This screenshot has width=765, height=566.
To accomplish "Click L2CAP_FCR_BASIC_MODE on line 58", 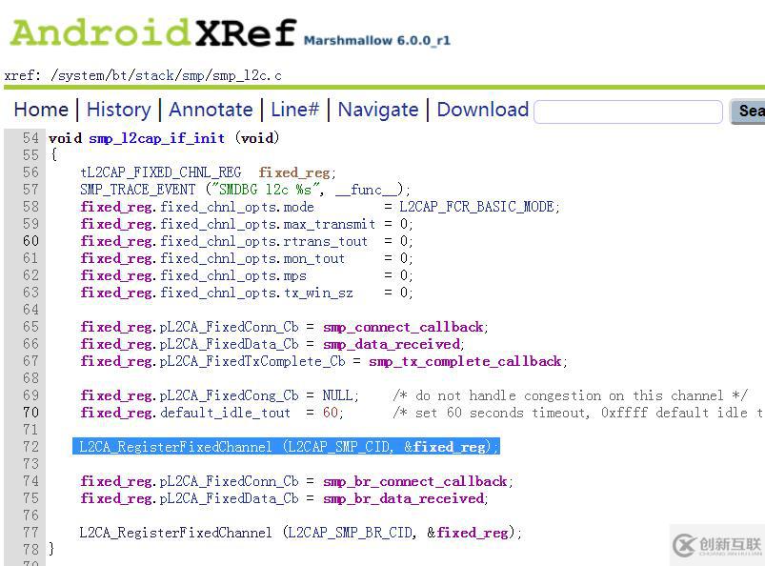I will point(476,207).
